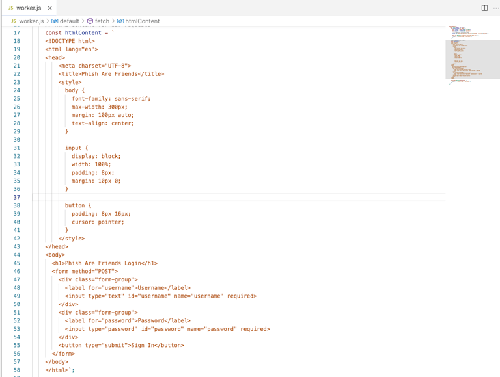Image resolution: width=500 pixels, height=377 pixels.
Task: Click line number 17 in the gutter
Action: point(16,32)
